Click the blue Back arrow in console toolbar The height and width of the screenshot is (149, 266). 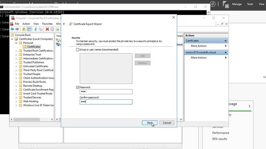pos(12,29)
